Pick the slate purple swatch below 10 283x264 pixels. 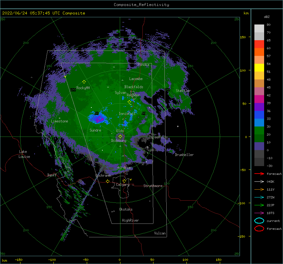pyautogui.click(x=259, y=146)
